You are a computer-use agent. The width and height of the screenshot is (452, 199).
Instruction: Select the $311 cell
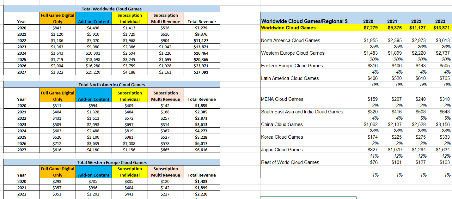(58, 106)
